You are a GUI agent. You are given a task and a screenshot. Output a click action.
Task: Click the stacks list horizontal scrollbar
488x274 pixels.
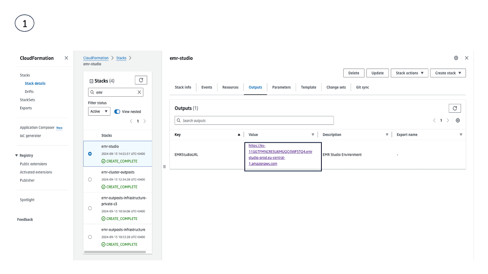(114, 252)
